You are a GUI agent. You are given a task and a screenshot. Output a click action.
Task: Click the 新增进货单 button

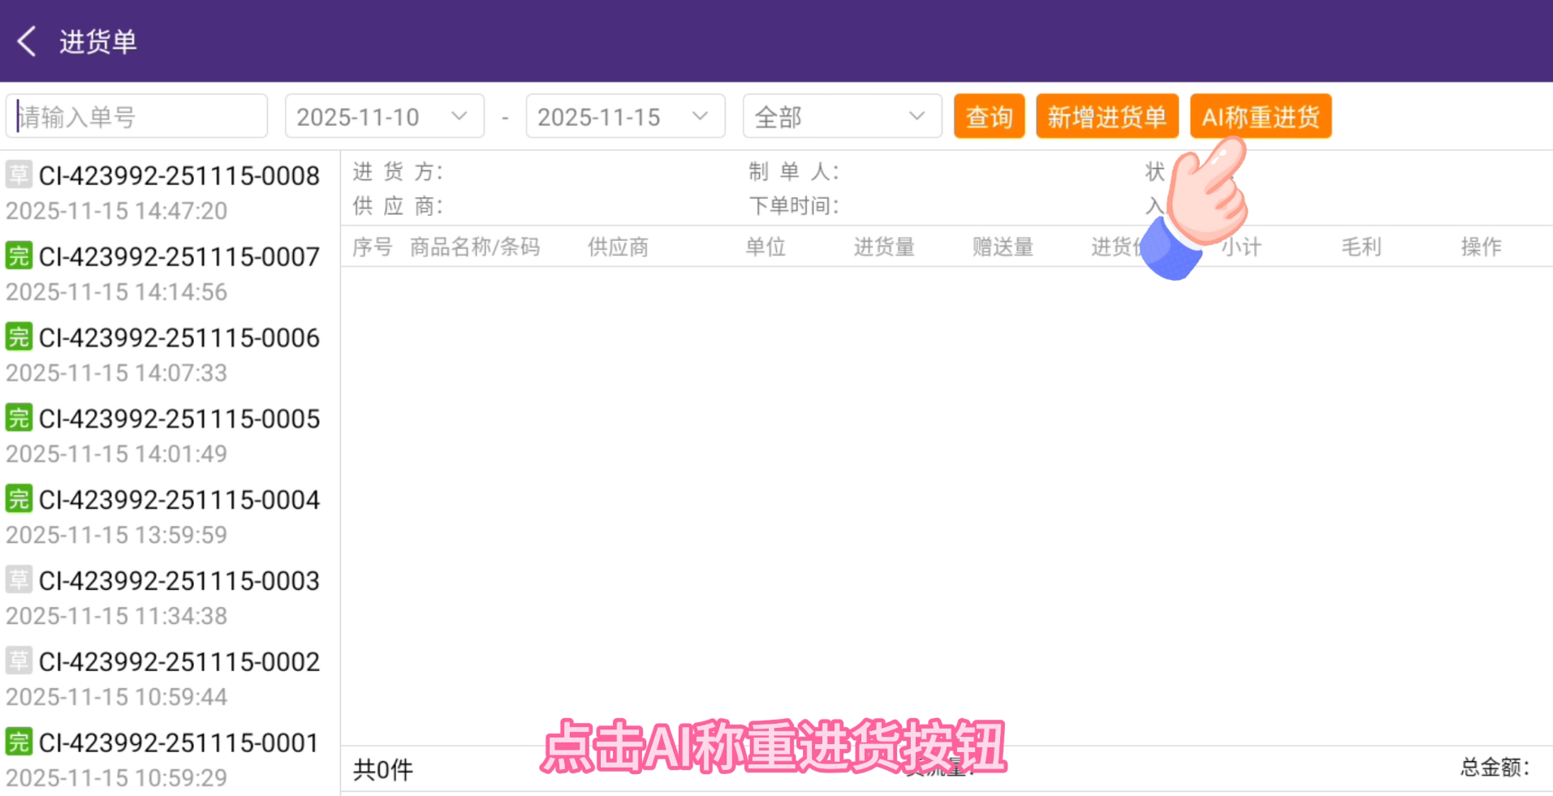1107,117
